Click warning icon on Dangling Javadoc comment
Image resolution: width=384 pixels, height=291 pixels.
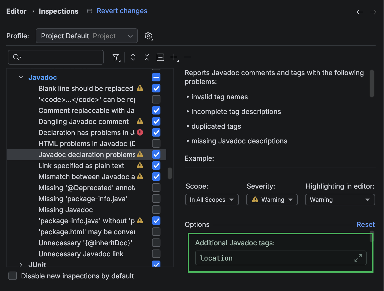(x=140, y=121)
